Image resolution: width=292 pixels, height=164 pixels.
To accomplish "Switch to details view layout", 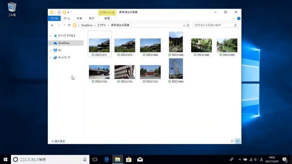I will click(233, 141).
